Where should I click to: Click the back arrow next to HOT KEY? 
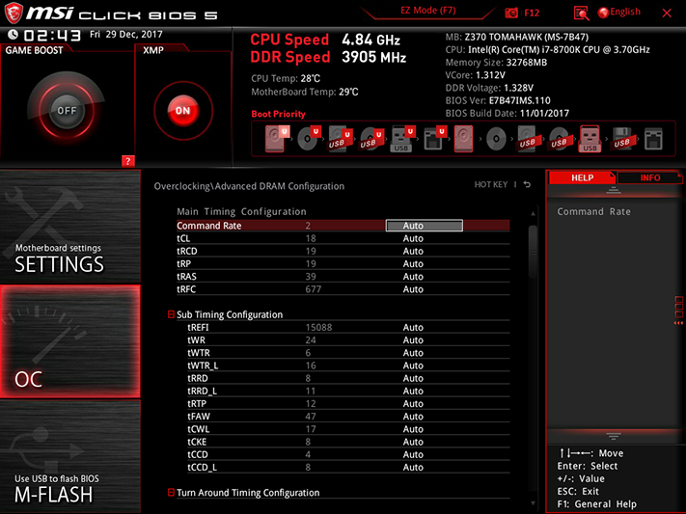pos(527,184)
